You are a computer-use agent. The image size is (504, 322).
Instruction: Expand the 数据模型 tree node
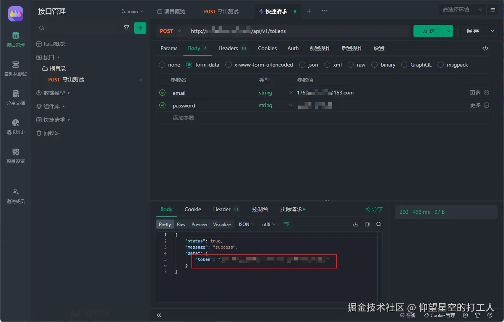click(x=69, y=93)
